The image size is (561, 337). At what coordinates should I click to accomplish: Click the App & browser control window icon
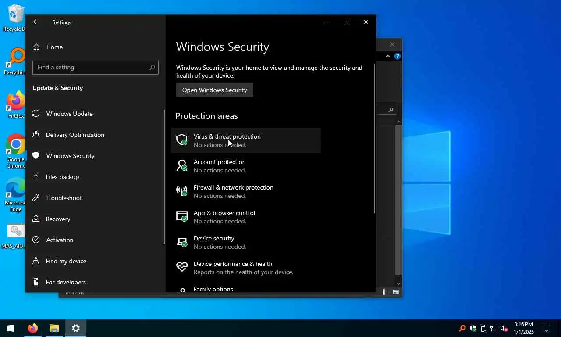181,216
